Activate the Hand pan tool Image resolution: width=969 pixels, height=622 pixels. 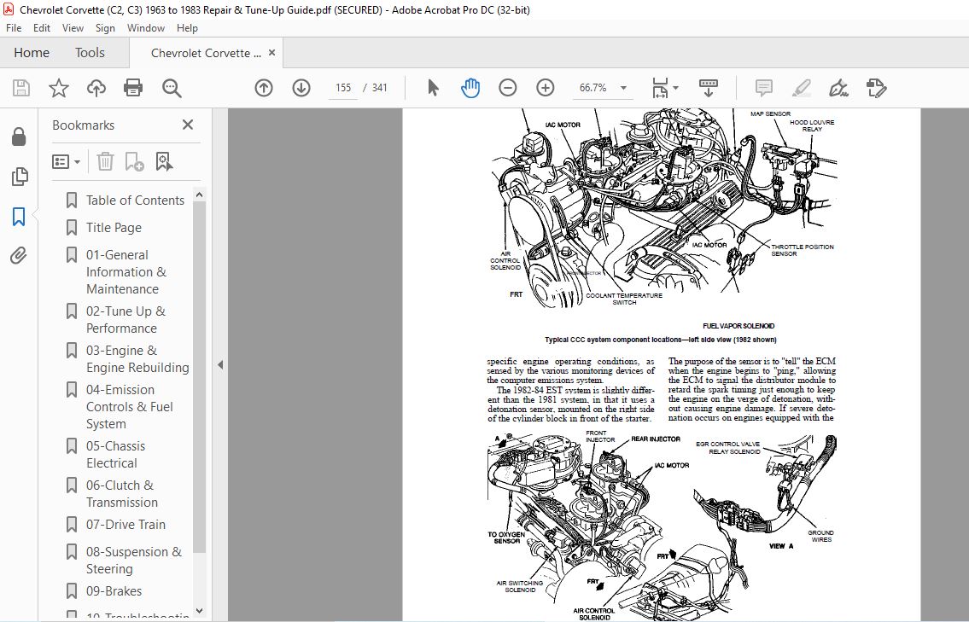[470, 88]
